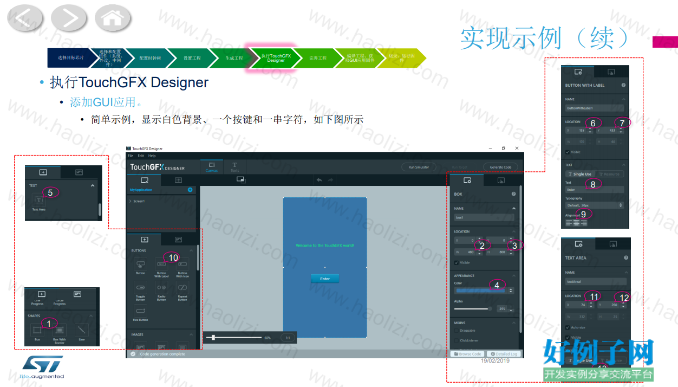
Task: Pick the Line shape widget
Action: coord(82,330)
